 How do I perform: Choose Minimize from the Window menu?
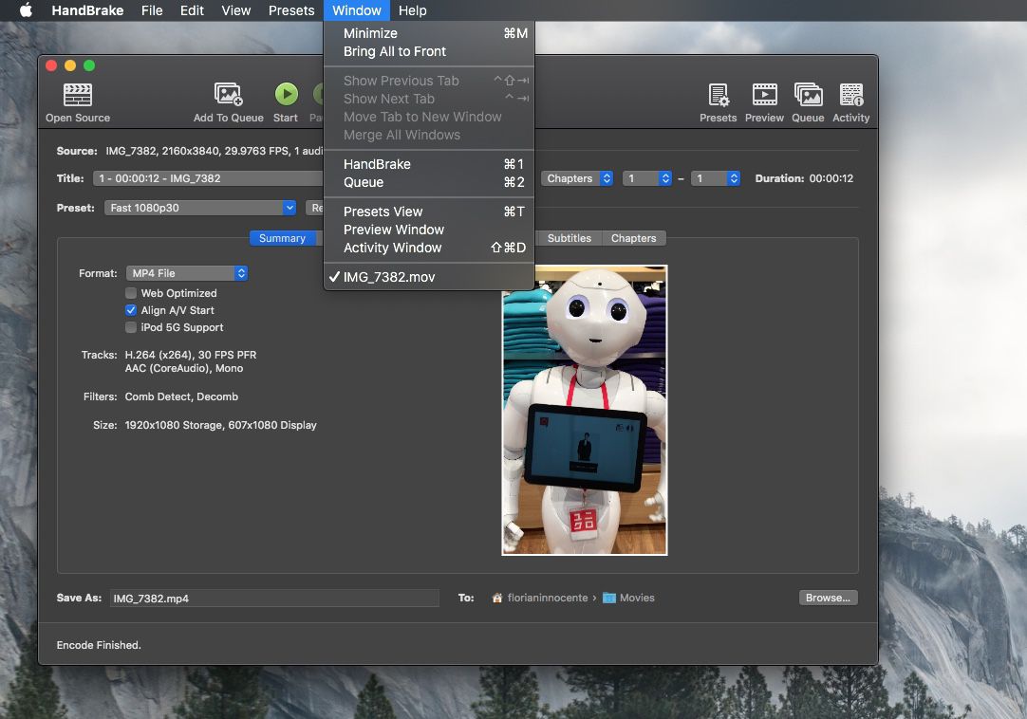429,33
